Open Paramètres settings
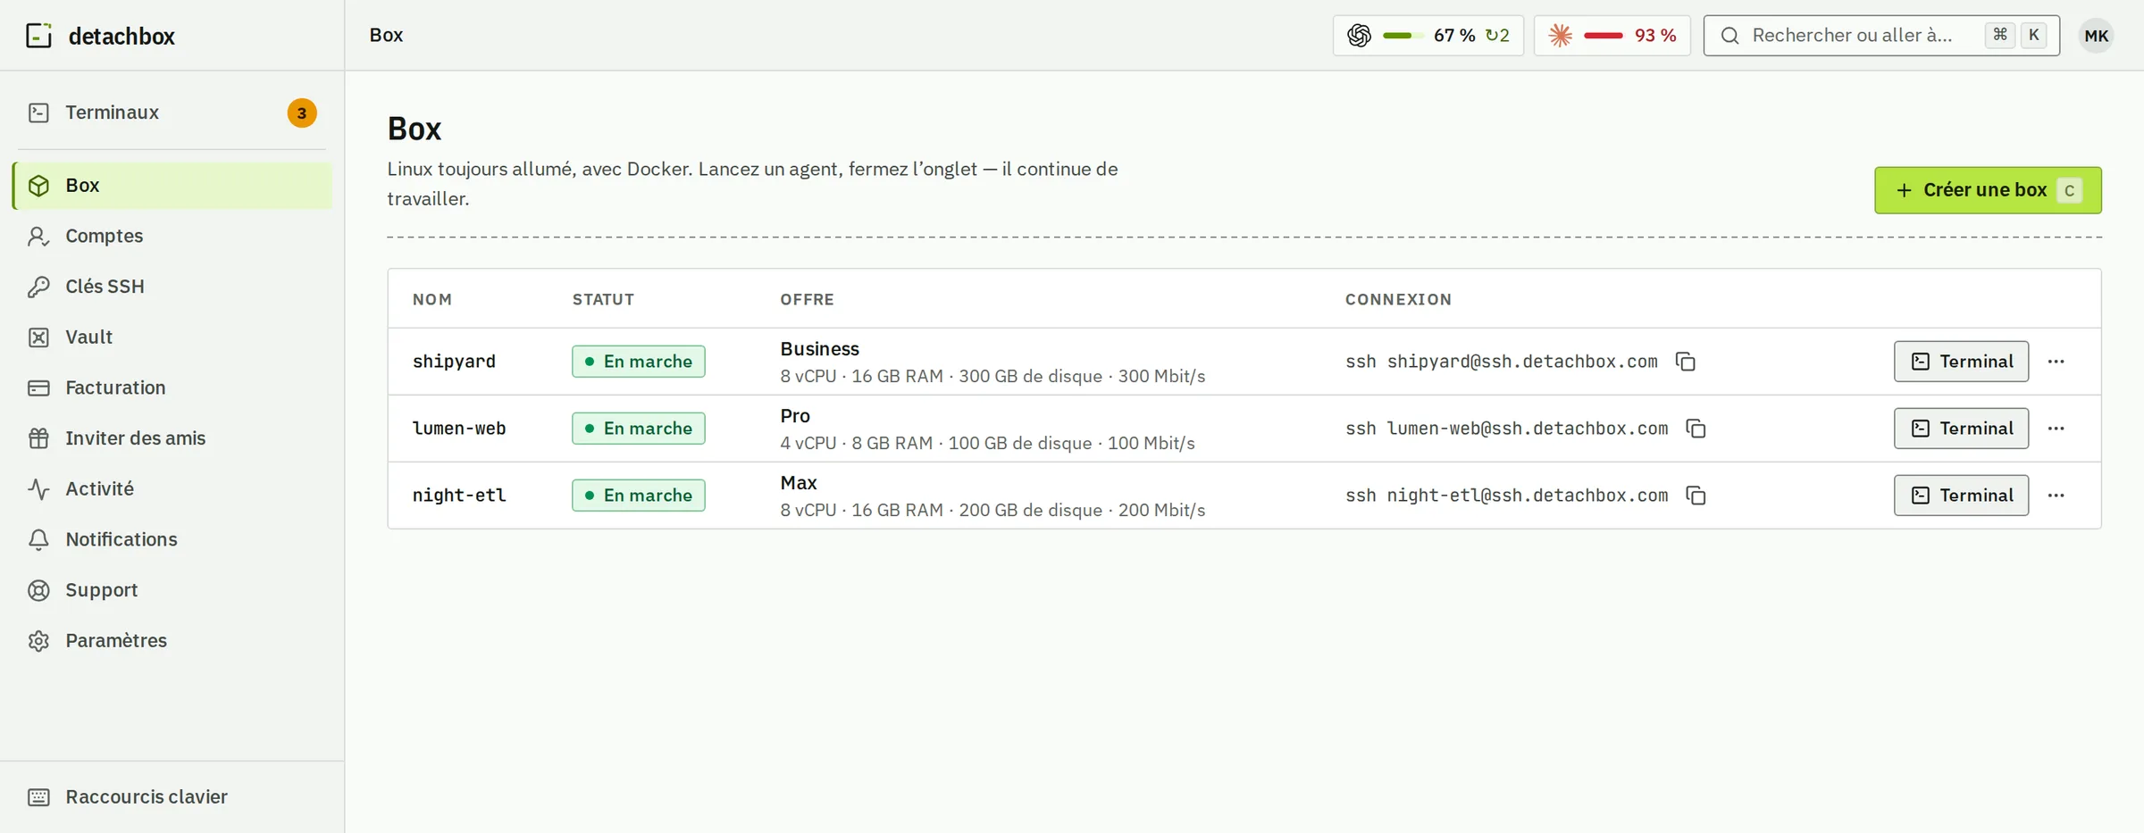The height and width of the screenshot is (833, 2144). [172, 641]
